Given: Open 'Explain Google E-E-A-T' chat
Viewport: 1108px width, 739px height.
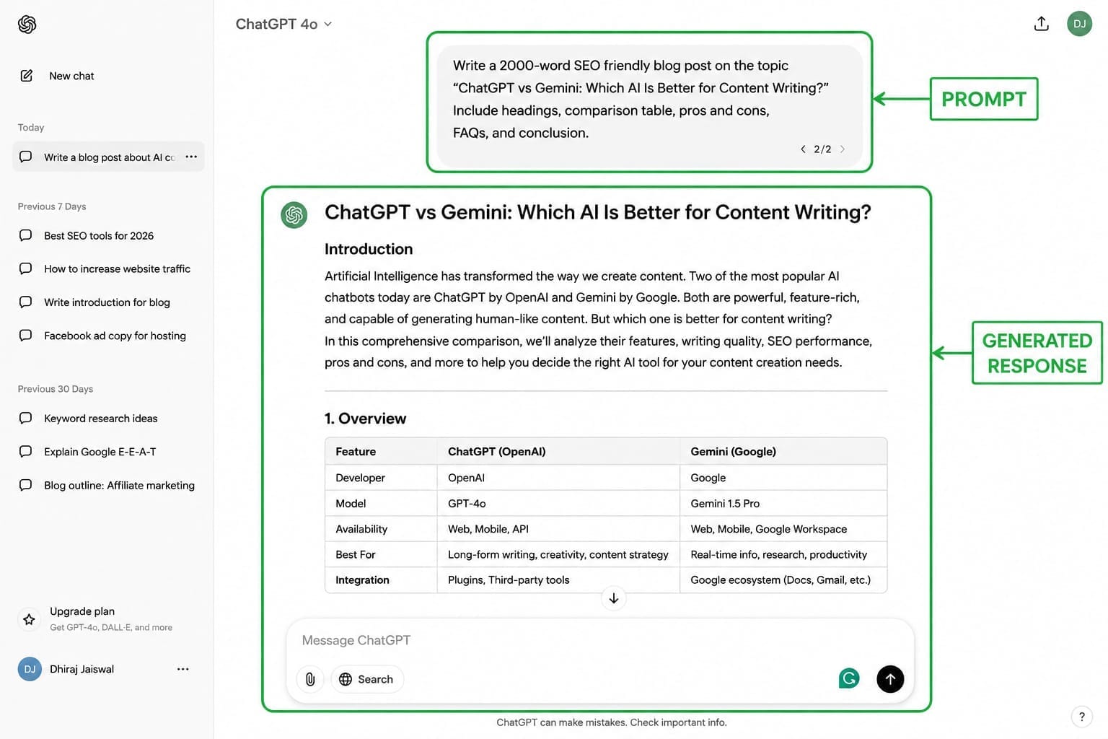Looking at the screenshot, I should coord(108,452).
